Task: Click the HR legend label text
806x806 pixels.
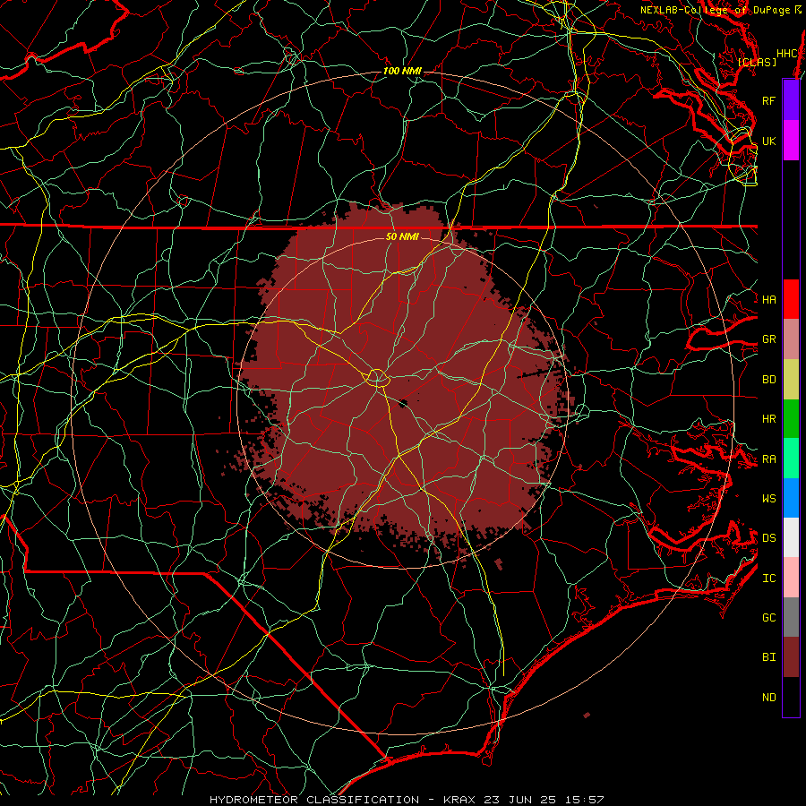Action: (768, 419)
